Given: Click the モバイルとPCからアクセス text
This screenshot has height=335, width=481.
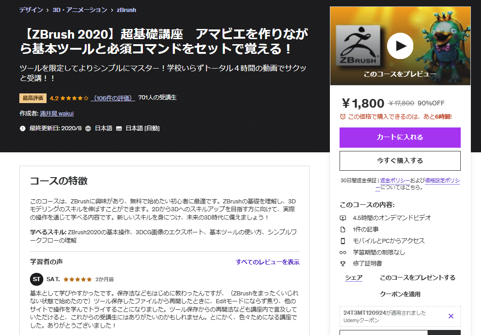Looking at the screenshot, I should point(389,241).
